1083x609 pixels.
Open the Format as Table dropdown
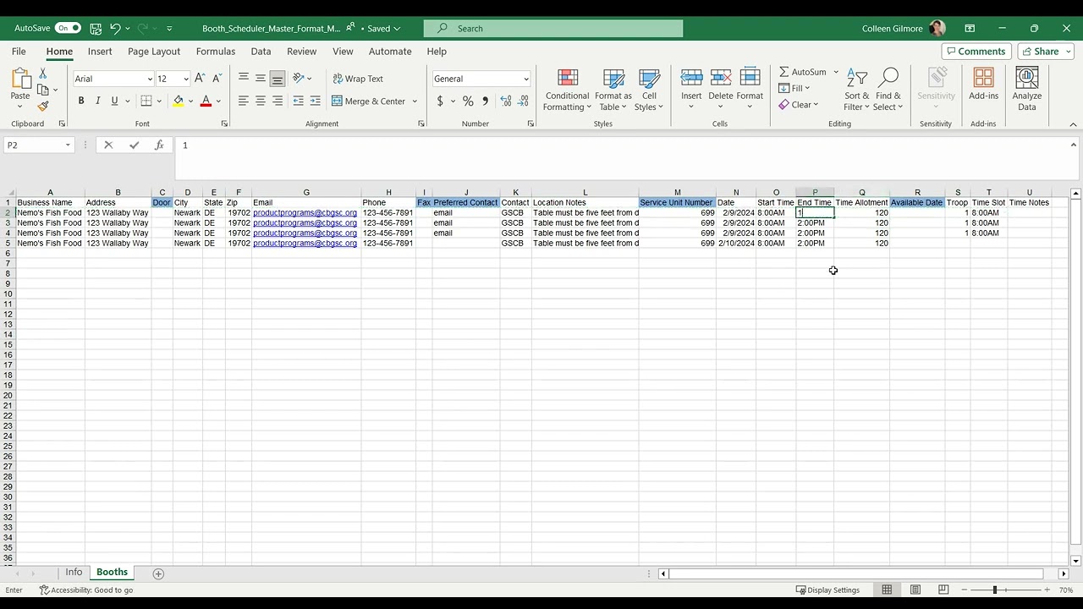click(x=613, y=90)
